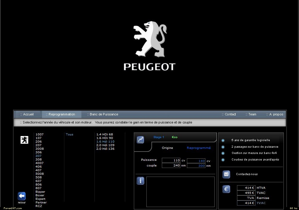Screen dimensions: 299x210
Task: Switch to the €co option
Action: point(174,137)
